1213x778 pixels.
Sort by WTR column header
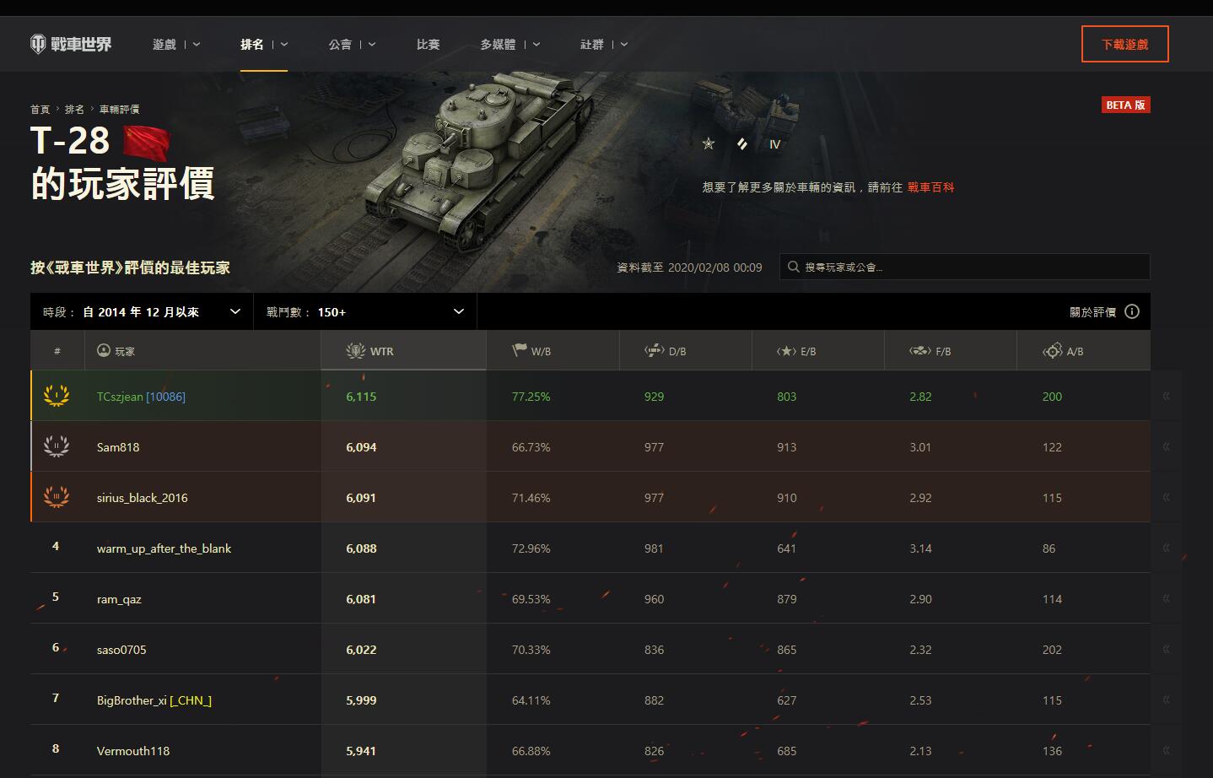click(x=403, y=350)
